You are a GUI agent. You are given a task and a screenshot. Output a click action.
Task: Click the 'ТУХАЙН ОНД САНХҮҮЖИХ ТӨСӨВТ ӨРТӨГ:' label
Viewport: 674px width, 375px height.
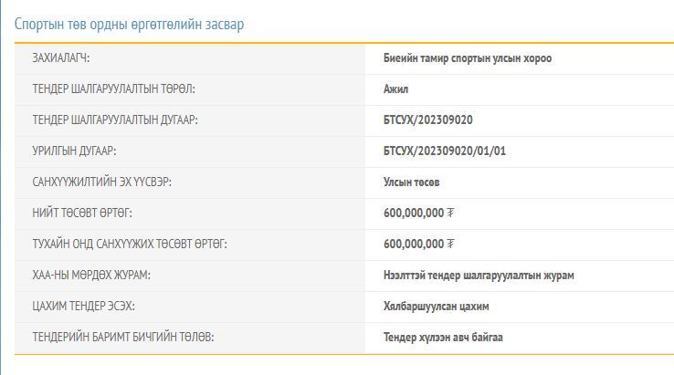coord(130,245)
